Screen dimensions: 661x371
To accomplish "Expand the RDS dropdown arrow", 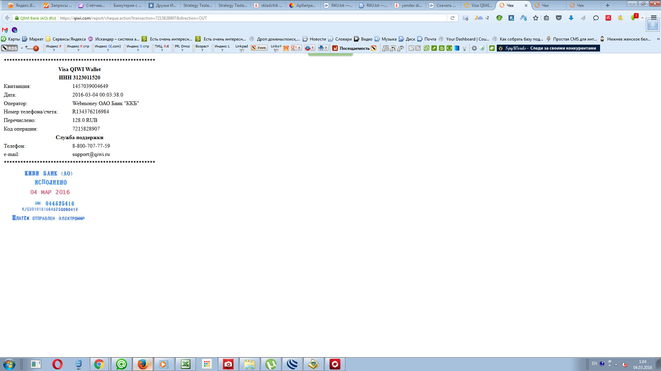I will pyautogui.click(x=22, y=48).
